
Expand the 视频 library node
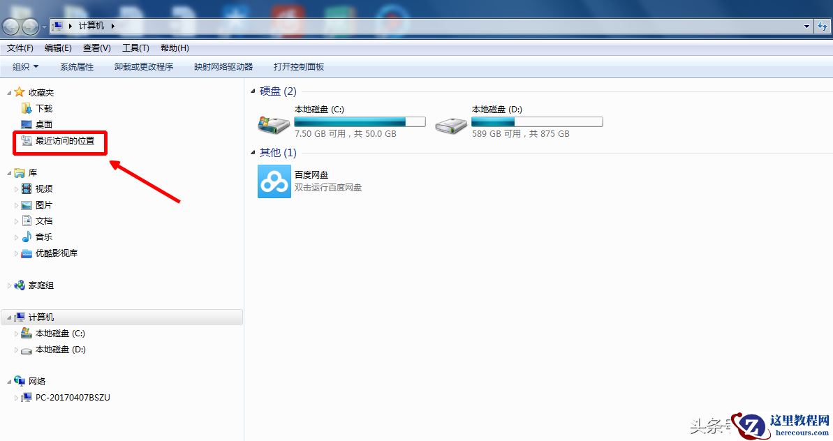16,189
